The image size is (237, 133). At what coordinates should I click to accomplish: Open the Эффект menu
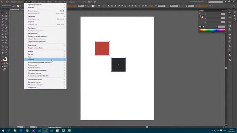pos(50,2)
